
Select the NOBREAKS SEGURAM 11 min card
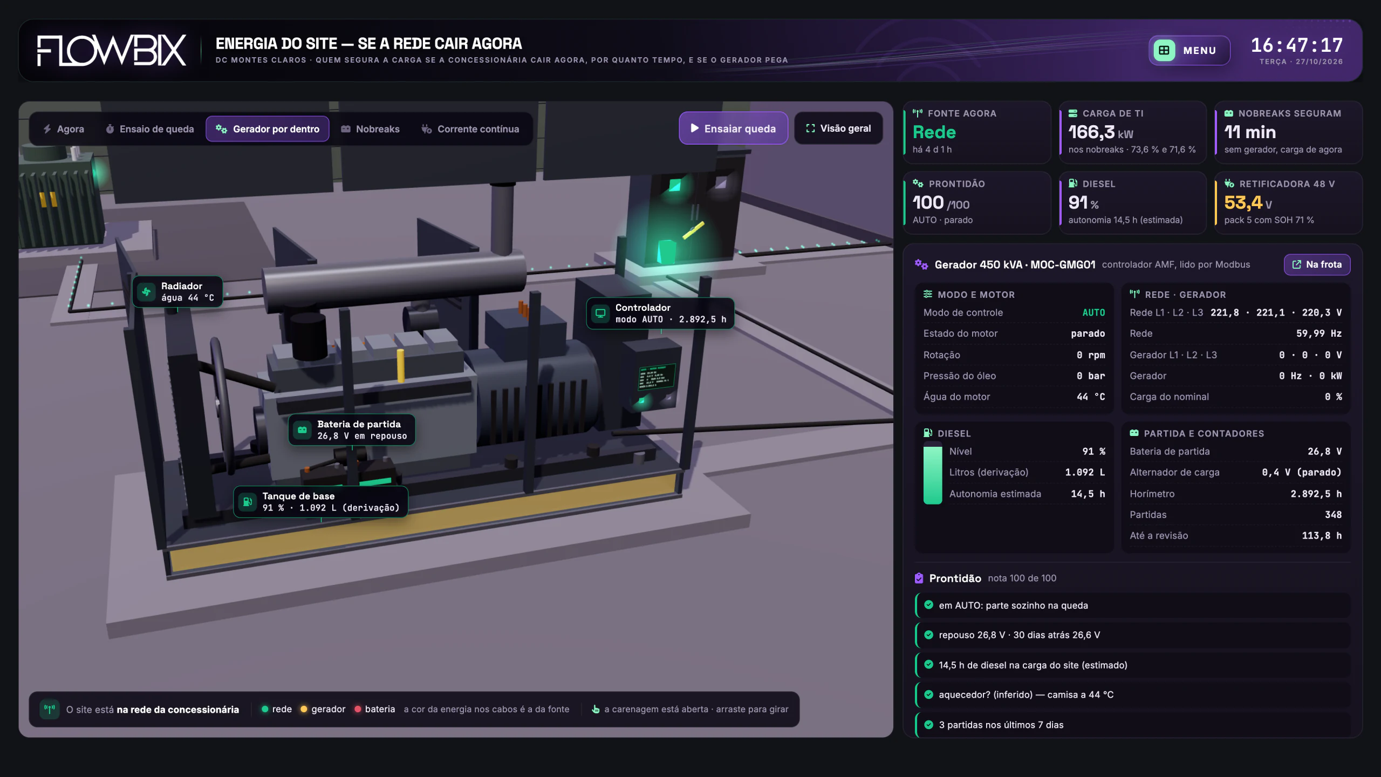(x=1288, y=132)
